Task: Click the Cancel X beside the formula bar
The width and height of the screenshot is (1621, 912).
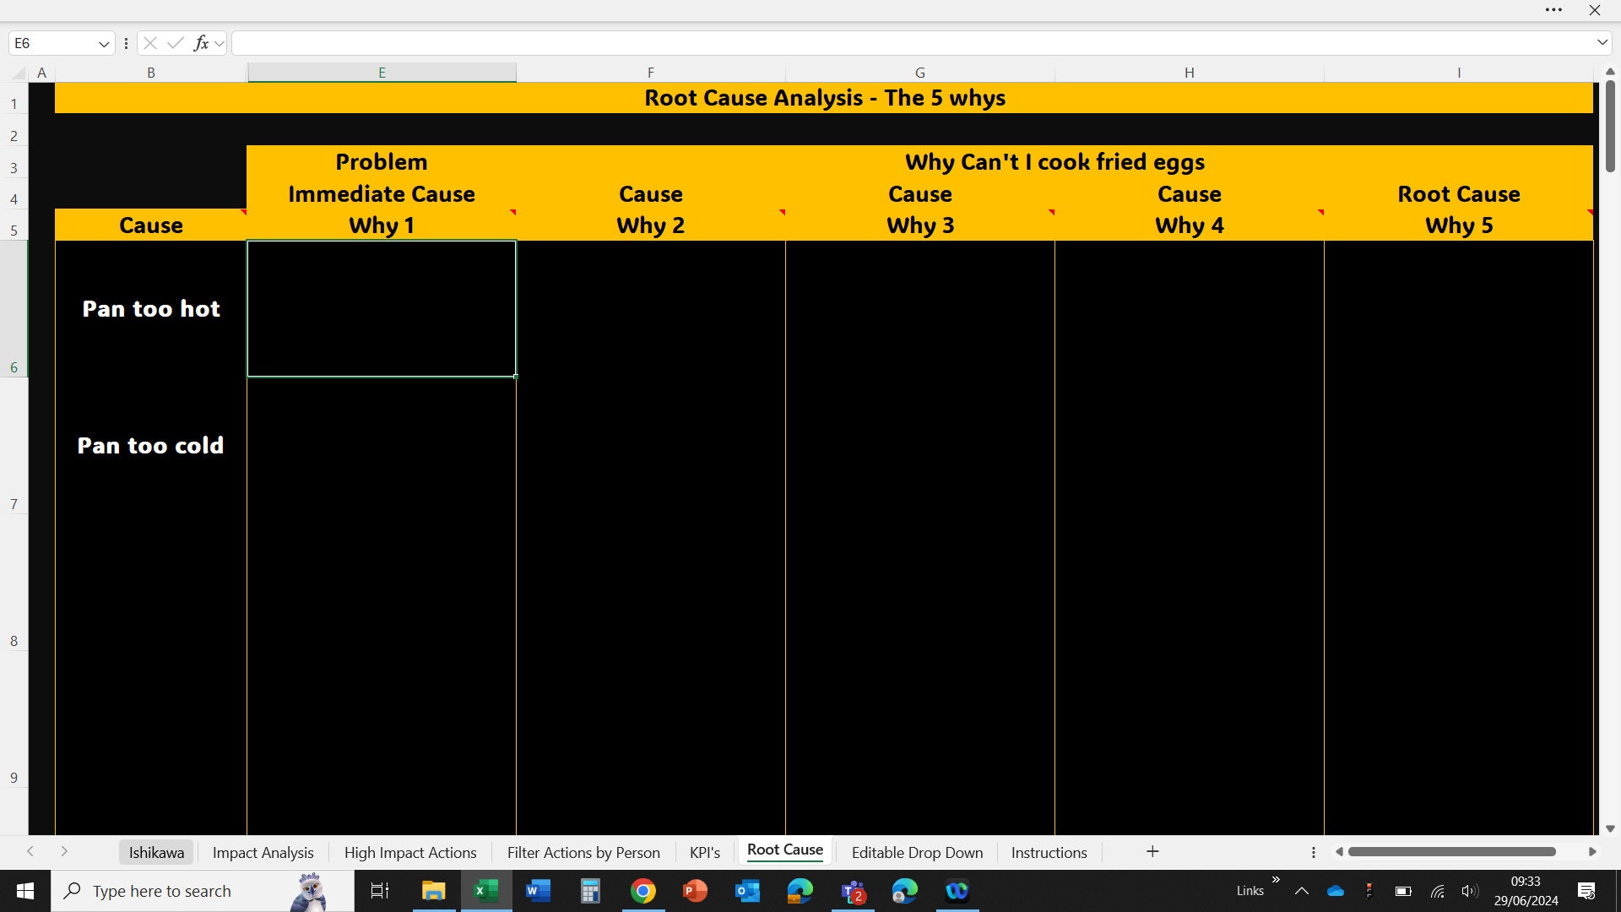Action: (149, 42)
